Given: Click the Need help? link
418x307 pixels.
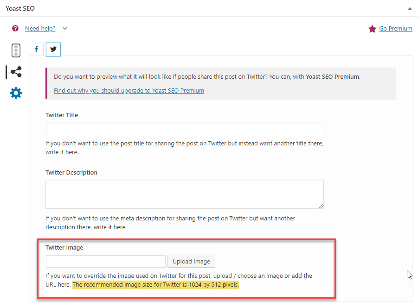Looking at the screenshot, I should click(40, 28).
